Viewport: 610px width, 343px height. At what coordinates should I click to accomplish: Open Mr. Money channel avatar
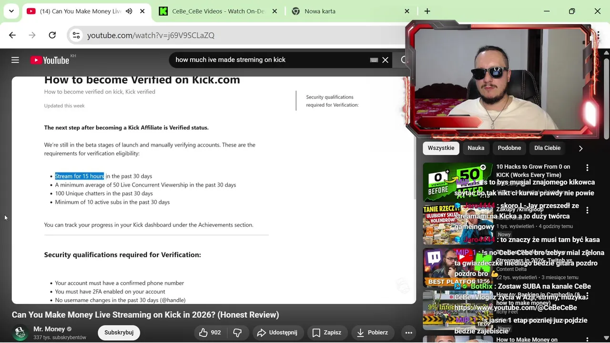point(20,333)
